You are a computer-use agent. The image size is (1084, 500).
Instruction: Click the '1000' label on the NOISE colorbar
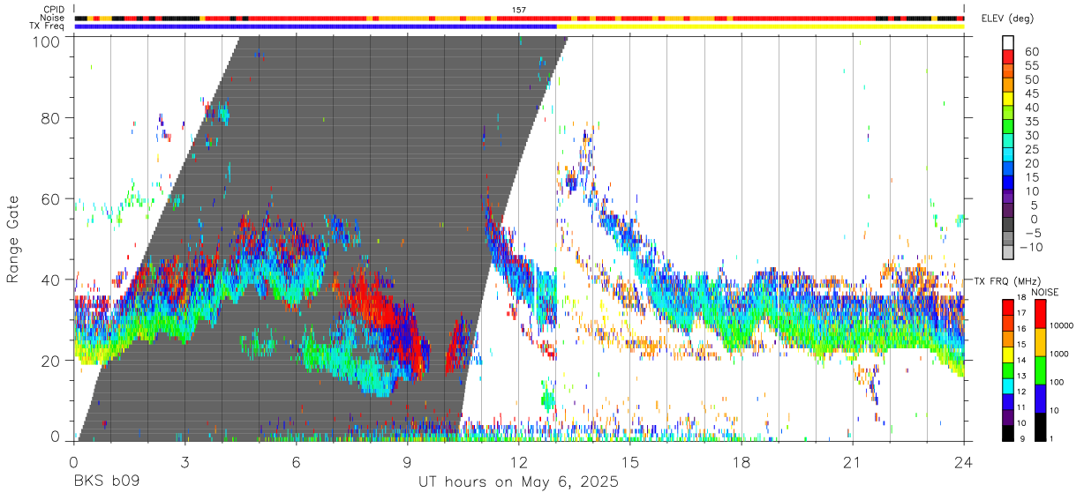[1061, 354]
